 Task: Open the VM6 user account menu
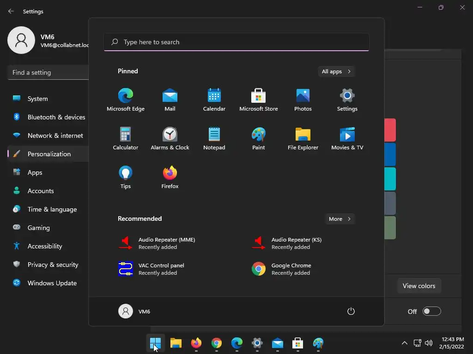click(x=134, y=311)
